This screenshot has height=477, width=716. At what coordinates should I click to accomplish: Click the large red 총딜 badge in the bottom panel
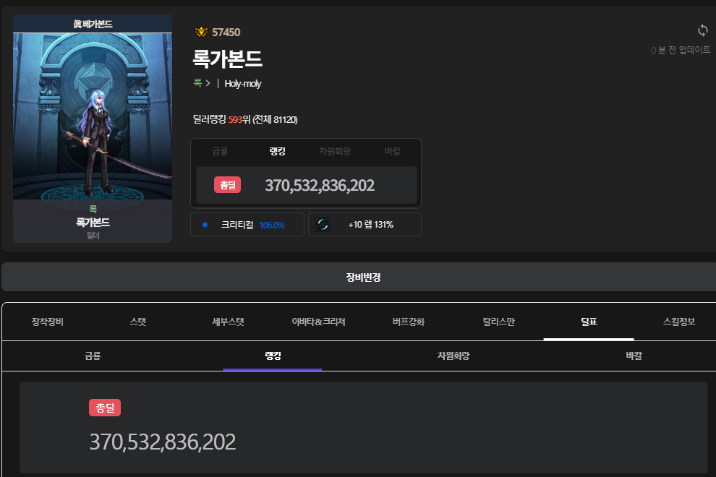pyautogui.click(x=105, y=408)
